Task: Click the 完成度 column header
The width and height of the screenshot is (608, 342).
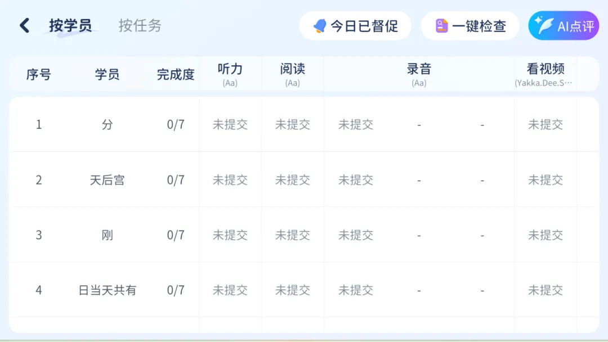Action: click(176, 74)
